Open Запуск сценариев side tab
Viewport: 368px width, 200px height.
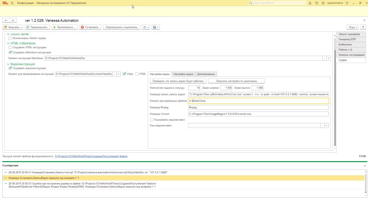351,34
